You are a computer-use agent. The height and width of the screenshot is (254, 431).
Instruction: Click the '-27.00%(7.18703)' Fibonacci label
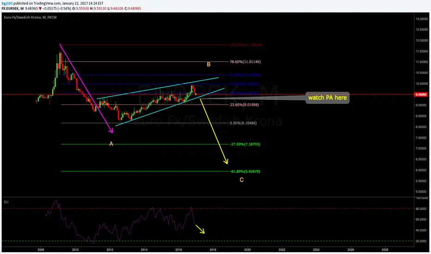click(x=245, y=144)
